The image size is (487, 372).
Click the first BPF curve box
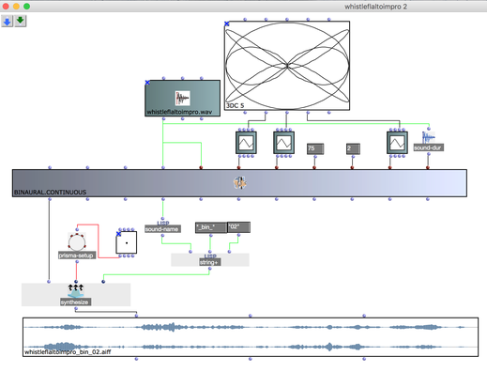(x=246, y=143)
